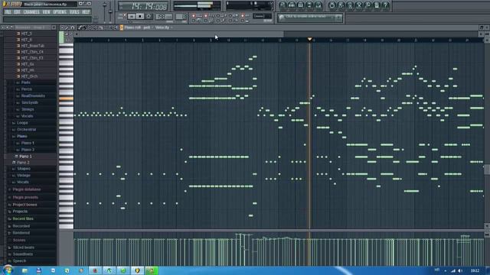Start playback with the play button
Screen dimensions: 490x275
tap(132, 16)
